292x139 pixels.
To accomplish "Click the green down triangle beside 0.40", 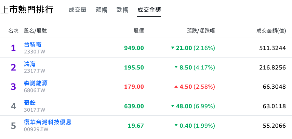I will (176, 125).
